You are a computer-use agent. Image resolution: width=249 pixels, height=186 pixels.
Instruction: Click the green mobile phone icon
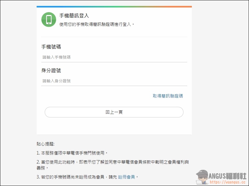point(49,20)
